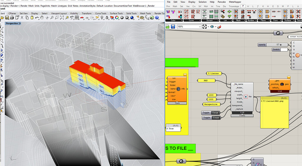The height and width of the screenshot is (166, 302).
Task: Click the padlock Lock icon in Rhino
Action: 107,18
